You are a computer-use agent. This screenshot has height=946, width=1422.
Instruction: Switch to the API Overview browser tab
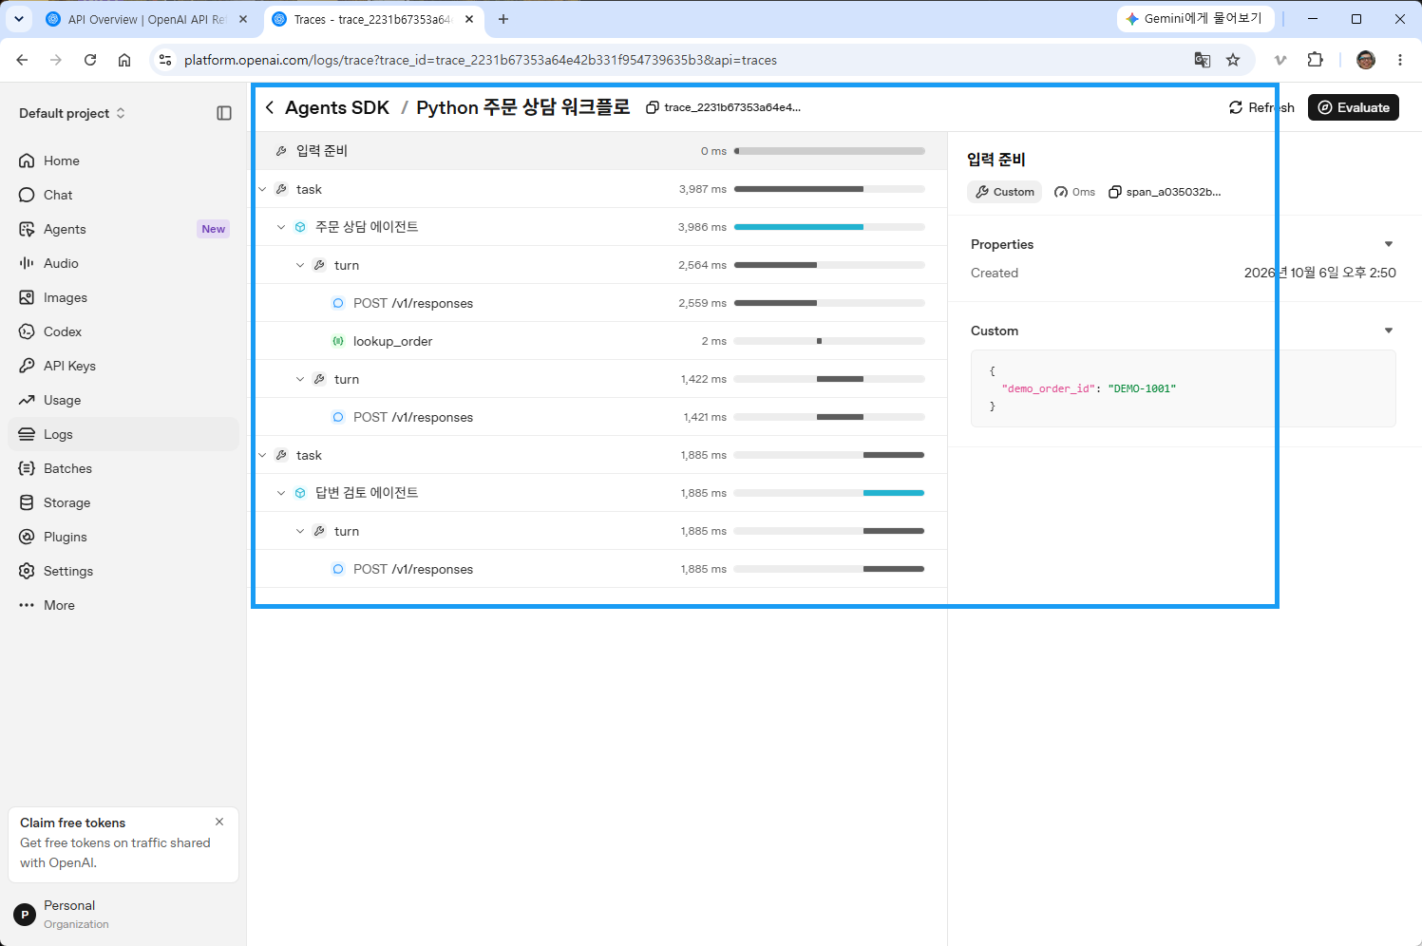coord(147,19)
